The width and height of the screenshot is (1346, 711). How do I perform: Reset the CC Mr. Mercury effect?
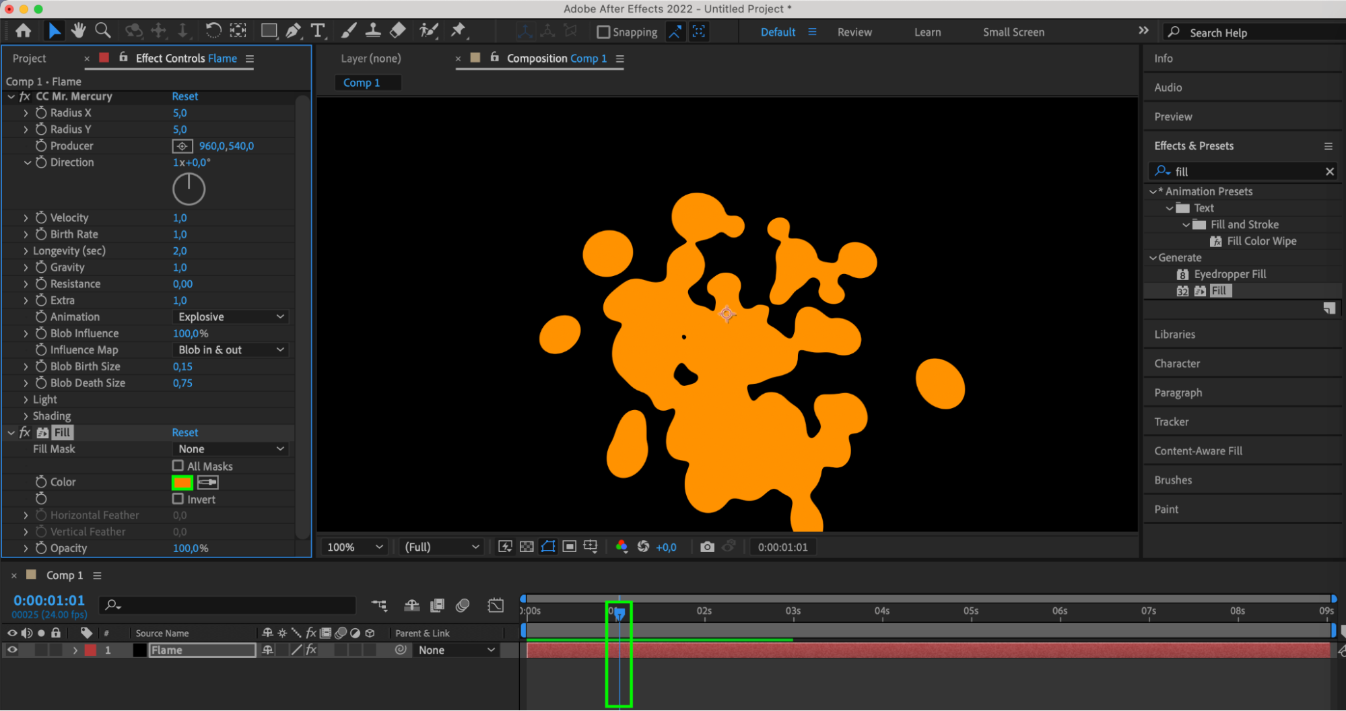tap(185, 96)
